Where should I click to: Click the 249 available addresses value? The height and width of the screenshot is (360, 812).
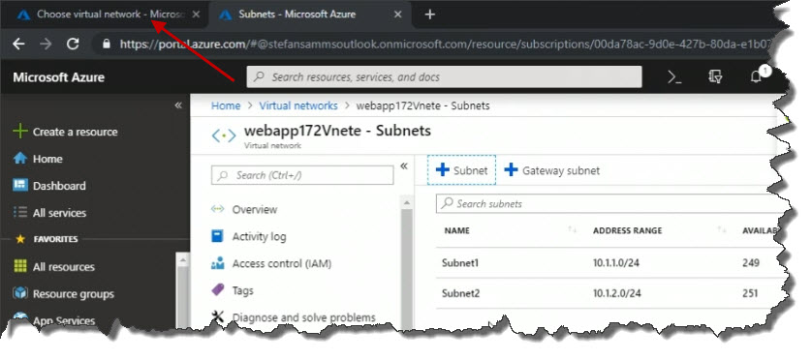750,263
